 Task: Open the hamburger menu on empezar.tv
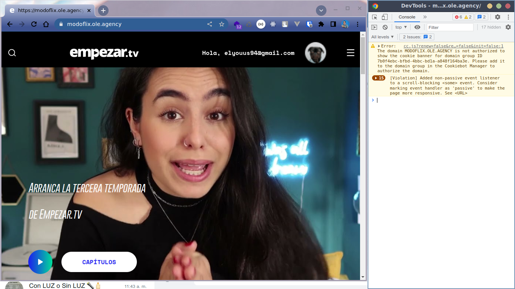click(351, 53)
